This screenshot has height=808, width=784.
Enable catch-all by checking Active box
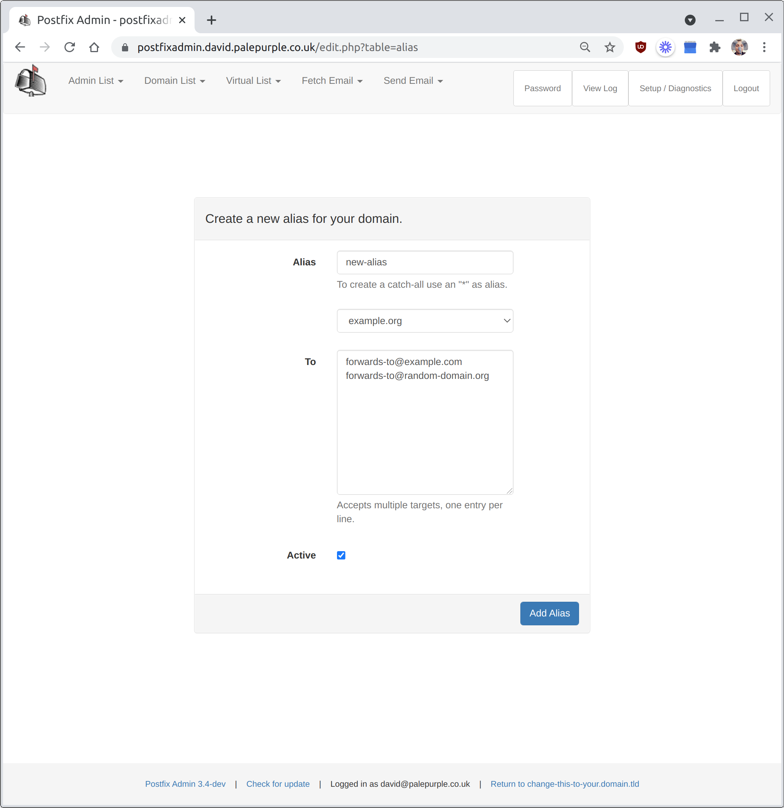click(341, 555)
